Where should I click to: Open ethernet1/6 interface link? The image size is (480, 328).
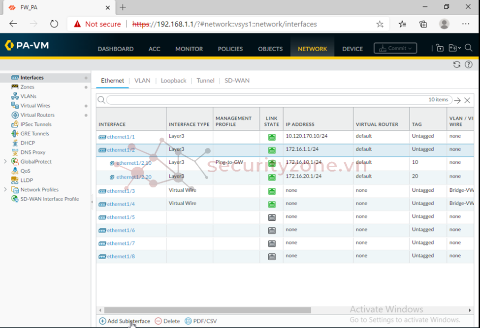click(x=121, y=231)
